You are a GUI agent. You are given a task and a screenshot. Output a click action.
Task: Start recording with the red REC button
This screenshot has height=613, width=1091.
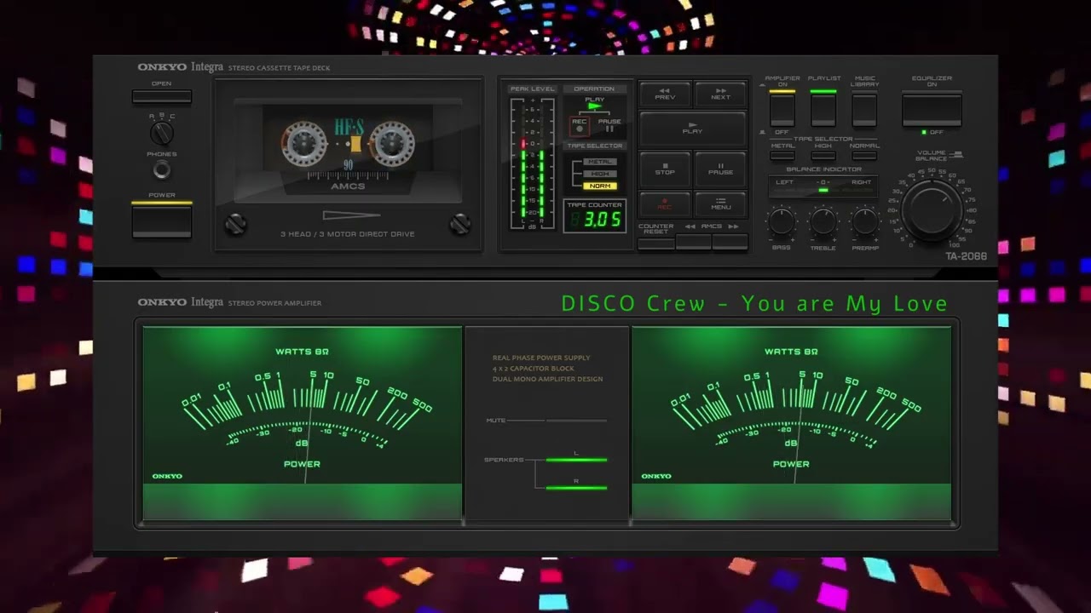point(665,204)
